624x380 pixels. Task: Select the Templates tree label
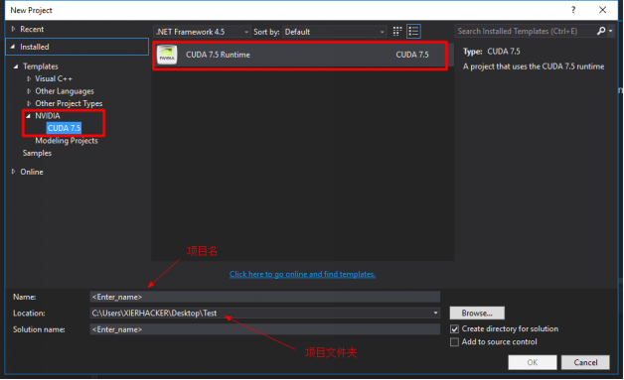pyautogui.click(x=41, y=66)
